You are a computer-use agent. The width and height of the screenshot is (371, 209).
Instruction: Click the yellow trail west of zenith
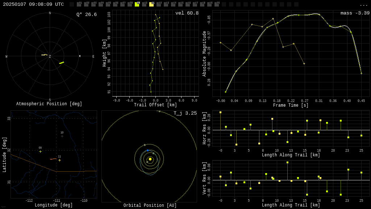pos(44,55)
